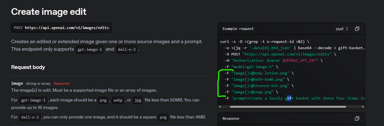Click the Example request panel title
Image resolution: width=384 pixels, height=126 pixels.
coord(238,29)
